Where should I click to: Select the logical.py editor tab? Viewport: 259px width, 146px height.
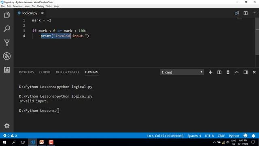tap(30, 13)
